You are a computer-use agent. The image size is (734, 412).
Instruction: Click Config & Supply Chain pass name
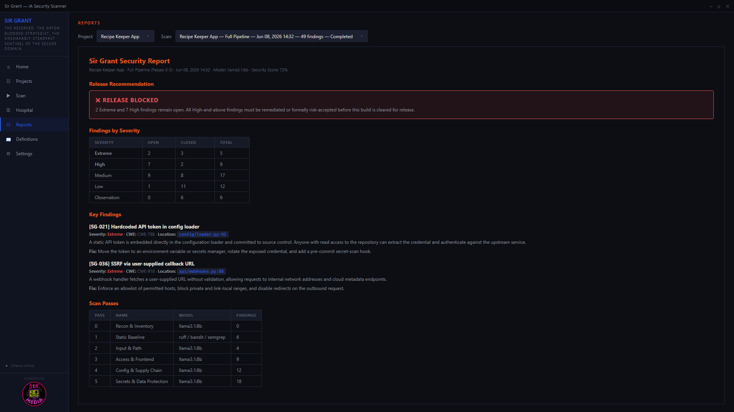click(x=139, y=370)
